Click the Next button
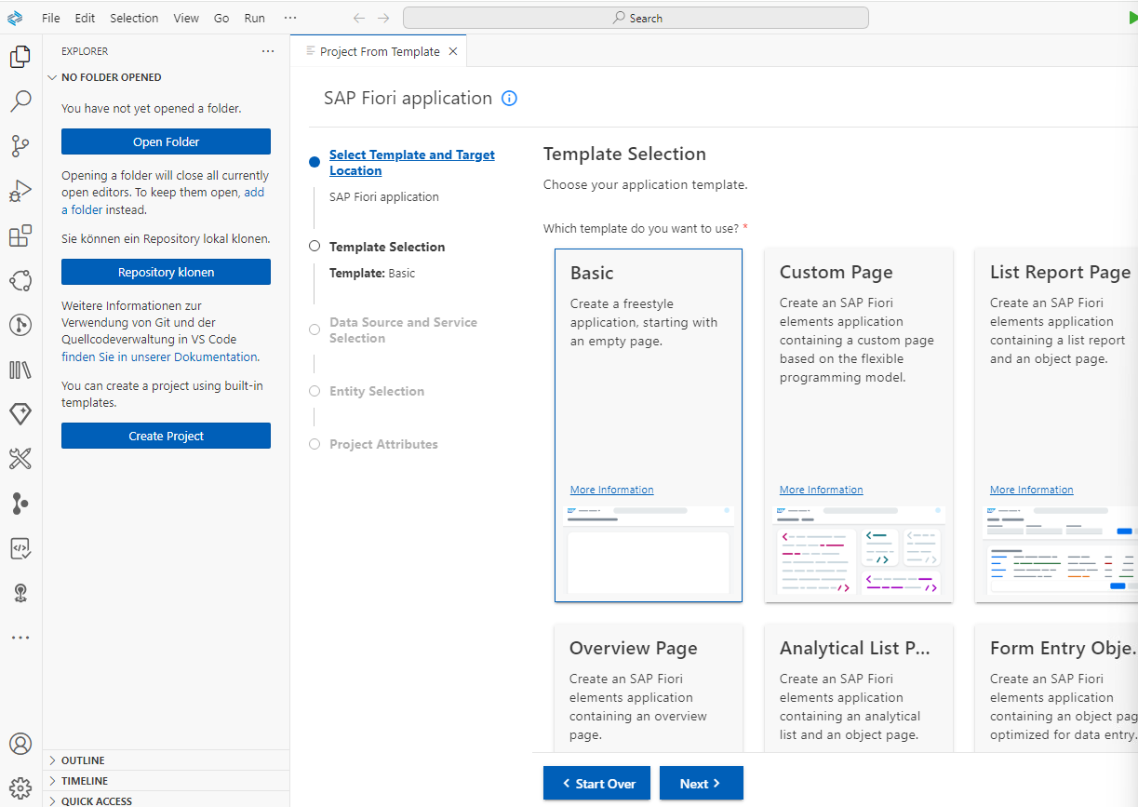The height and width of the screenshot is (807, 1138). 702,784
